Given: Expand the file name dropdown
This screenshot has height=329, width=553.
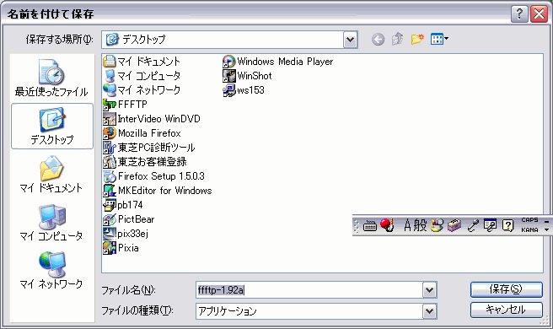Looking at the screenshot, I should [429, 290].
